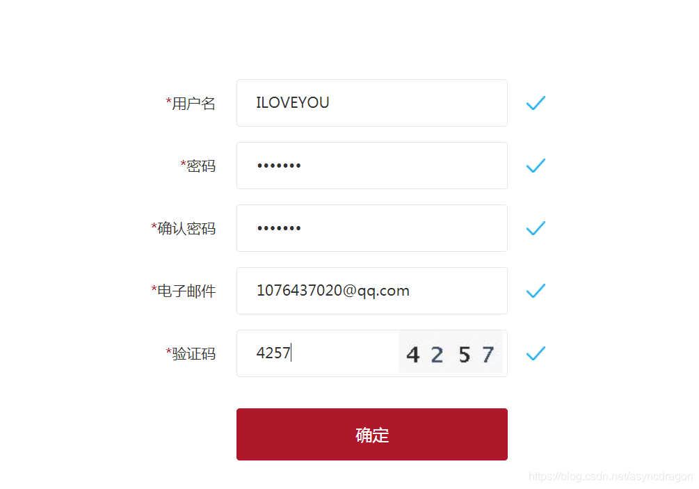Click the checkmark next to the password field
Screen dimensions: 699x489
[536, 166]
